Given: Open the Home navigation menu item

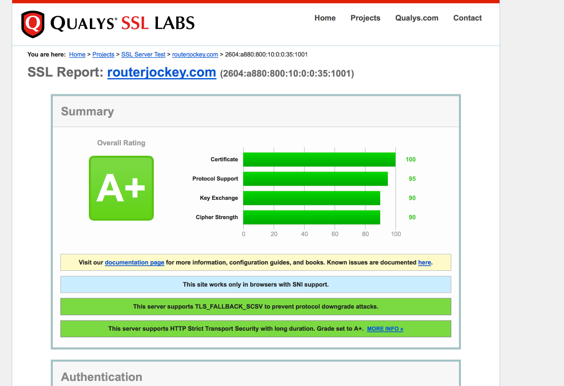Looking at the screenshot, I should 325,18.
